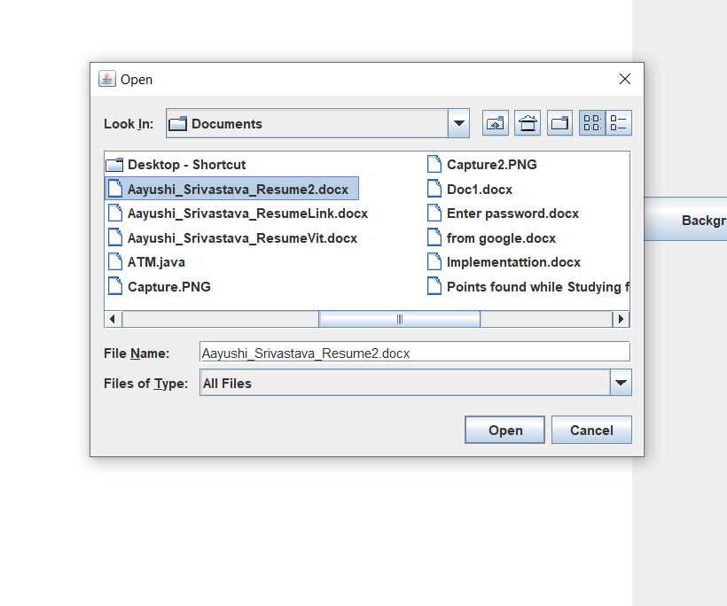
Task: Click the File Name input field
Action: click(415, 352)
